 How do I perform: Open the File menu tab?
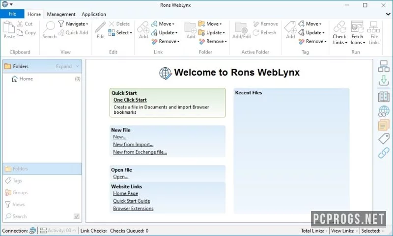[12, 14]
